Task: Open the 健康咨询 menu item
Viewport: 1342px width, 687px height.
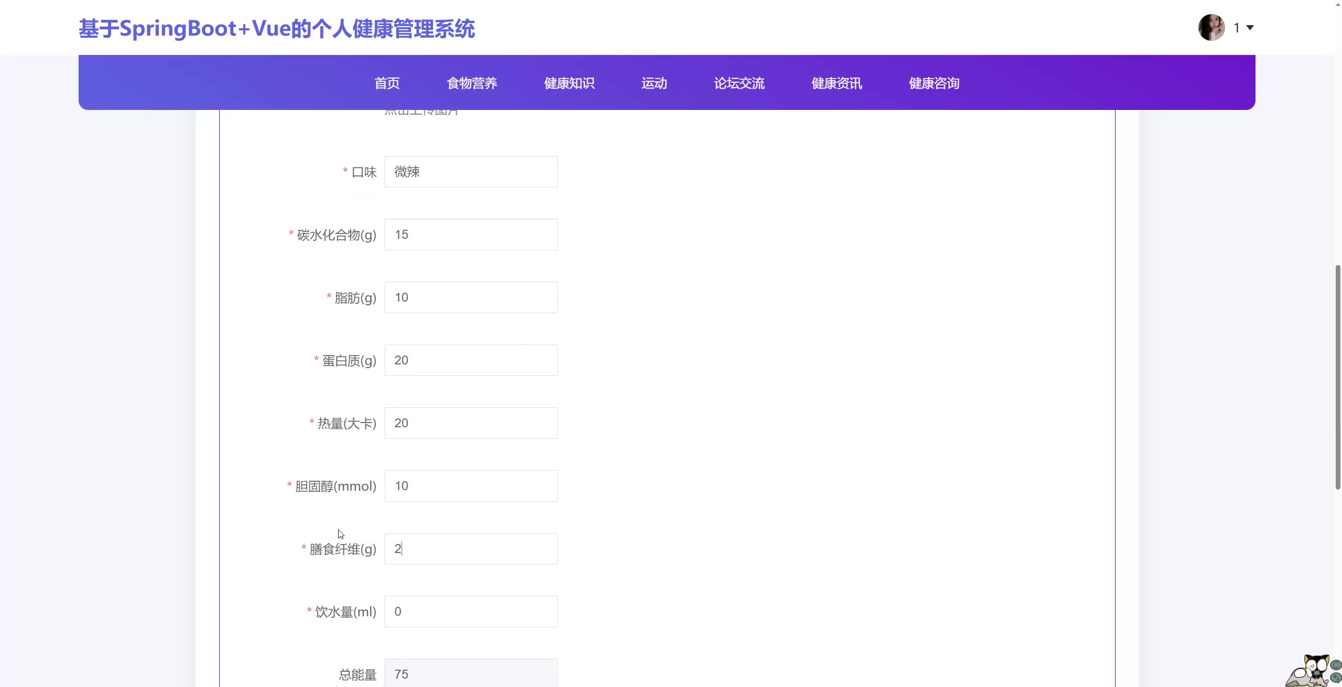Action: [x=934, y=83]
